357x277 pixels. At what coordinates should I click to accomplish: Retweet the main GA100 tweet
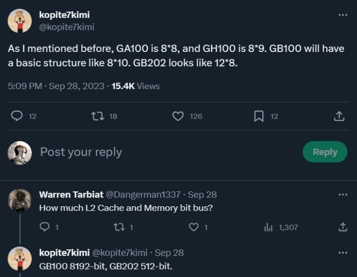[97, 116]
